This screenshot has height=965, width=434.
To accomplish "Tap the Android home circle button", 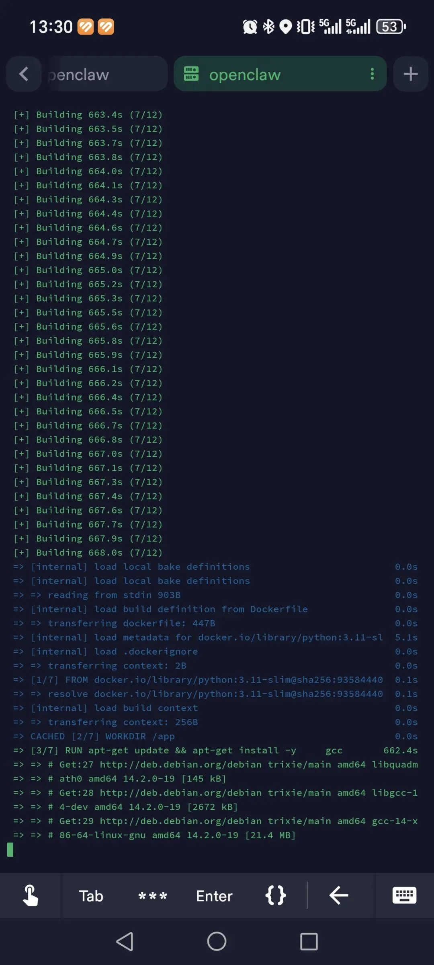I will [217, 942].
